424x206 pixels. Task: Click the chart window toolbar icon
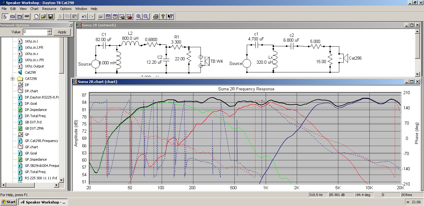(115, 16)
